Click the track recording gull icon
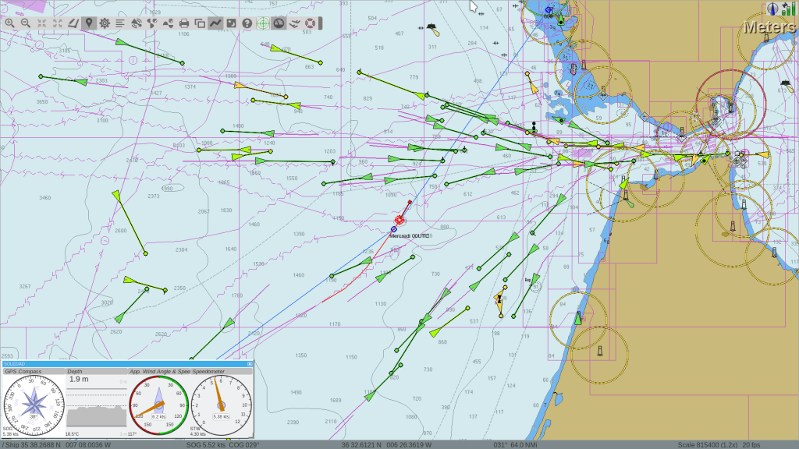Viewport: 799px width, 449px height. tap(294, 23)
